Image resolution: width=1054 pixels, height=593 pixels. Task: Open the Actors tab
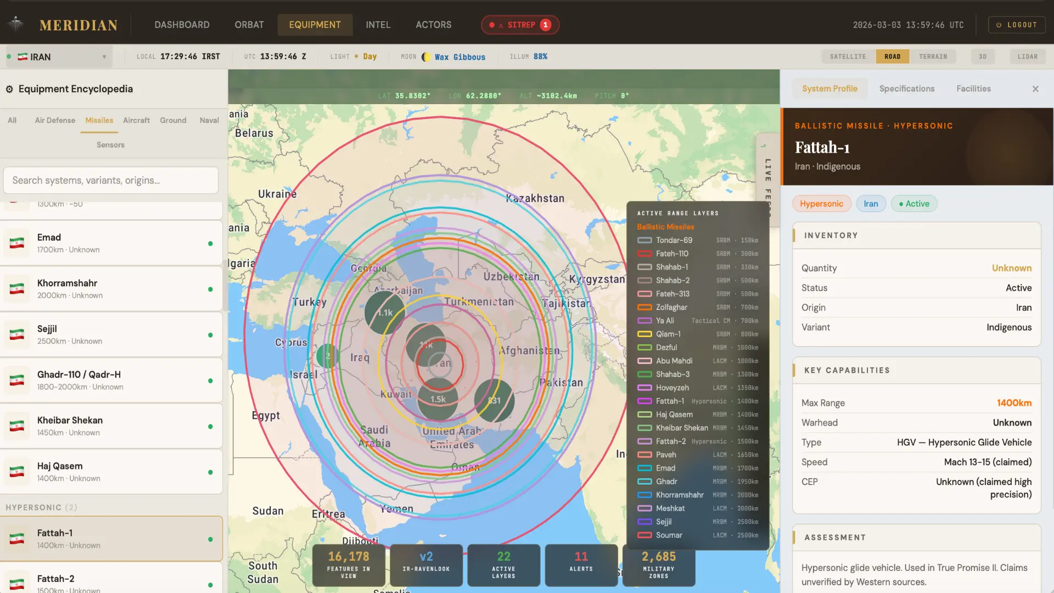[x=434, y=25]
